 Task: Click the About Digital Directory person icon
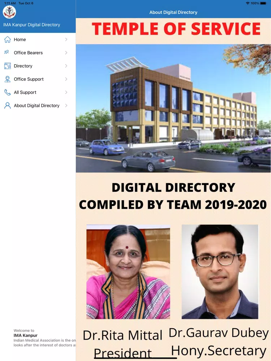(7, 105)
